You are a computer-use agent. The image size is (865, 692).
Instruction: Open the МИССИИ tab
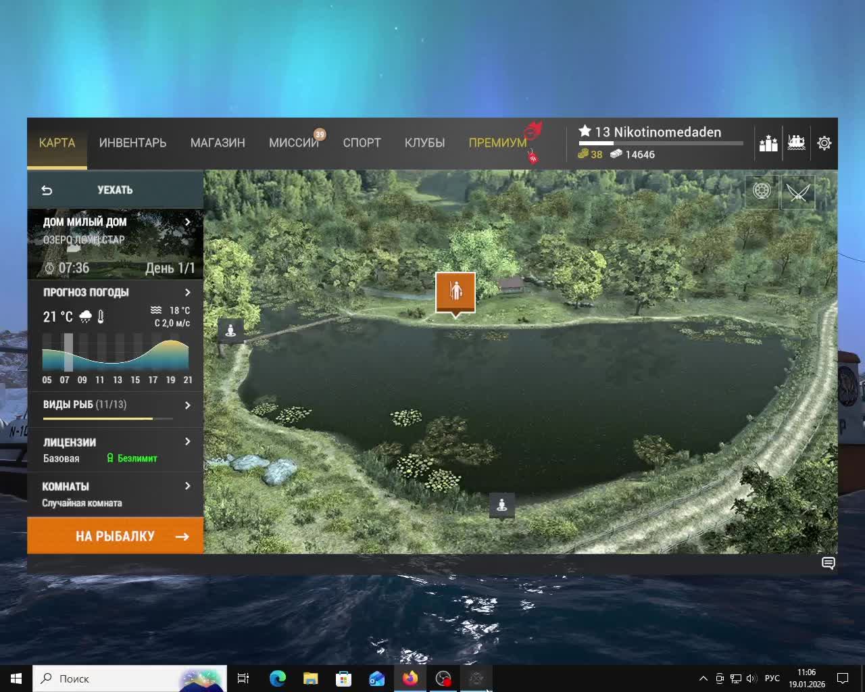point(293,143)
